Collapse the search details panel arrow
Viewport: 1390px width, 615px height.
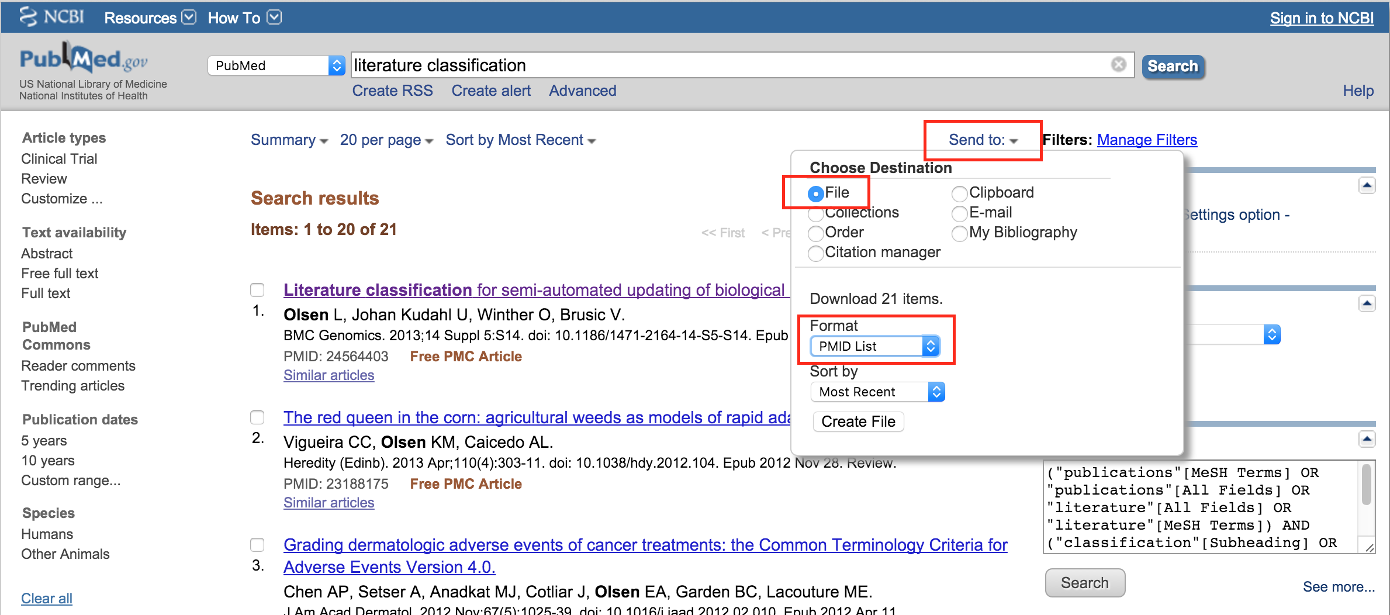[x=1367, y=438]
